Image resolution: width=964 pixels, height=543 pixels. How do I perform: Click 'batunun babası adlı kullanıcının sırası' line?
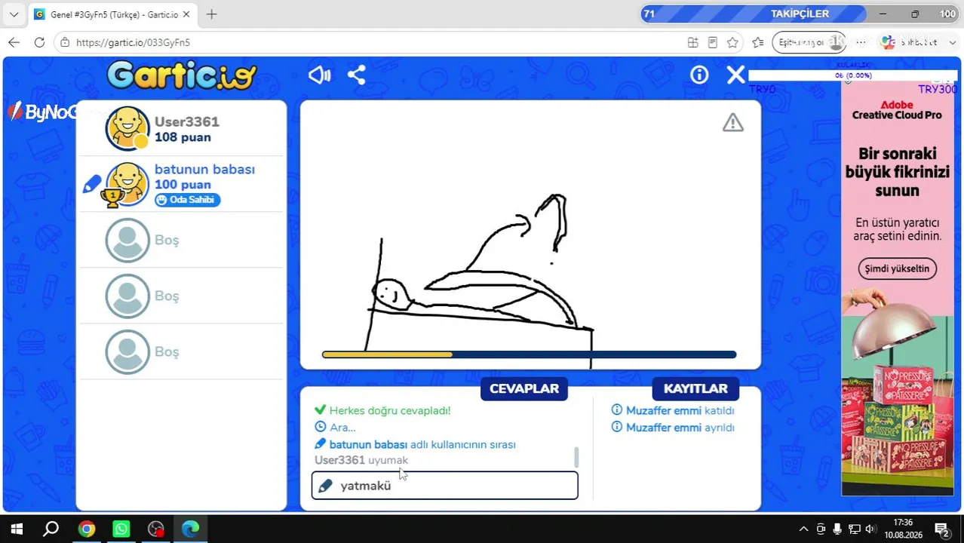(415, 444)
